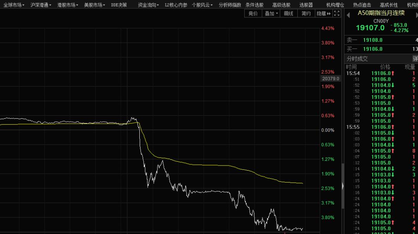418x234 pixels.
Task: Open the 叠加 overlay dropdown
Action: [271, 13]
